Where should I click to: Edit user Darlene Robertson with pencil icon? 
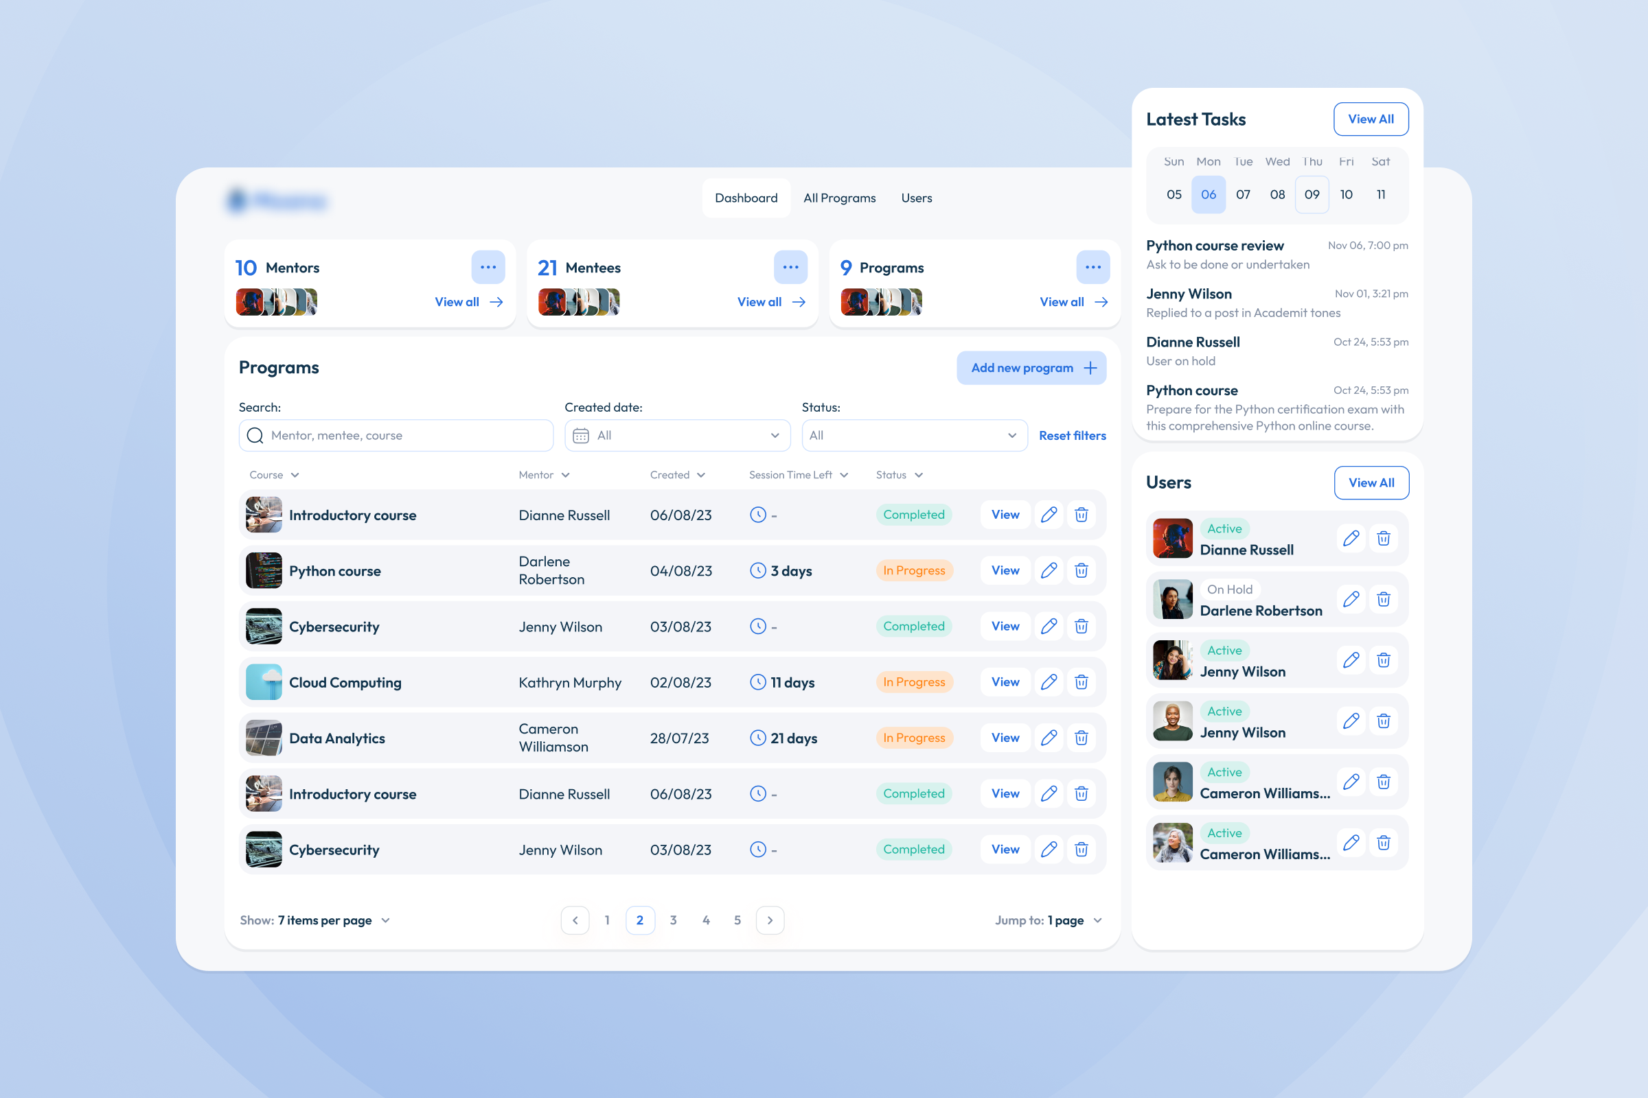point(1351,599)
